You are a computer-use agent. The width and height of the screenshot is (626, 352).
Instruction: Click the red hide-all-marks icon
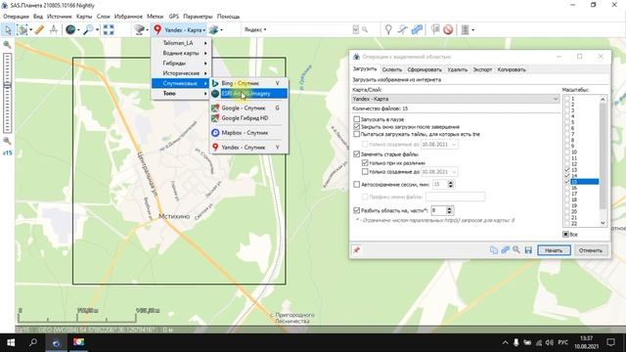point(448,29)
